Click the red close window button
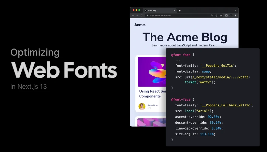267x152 pixels. tap(134, 10)
